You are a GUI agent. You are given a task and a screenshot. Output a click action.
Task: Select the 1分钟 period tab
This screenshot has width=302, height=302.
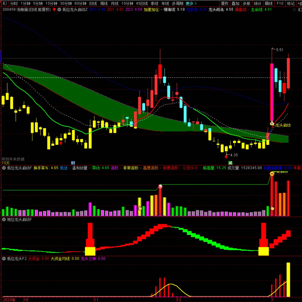(x=25, y=3)
